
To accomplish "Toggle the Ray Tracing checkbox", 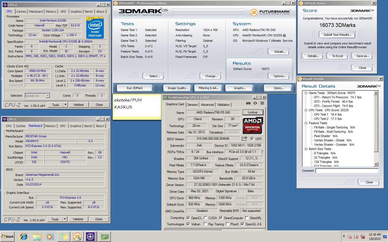I will click(x=205, y=224).
